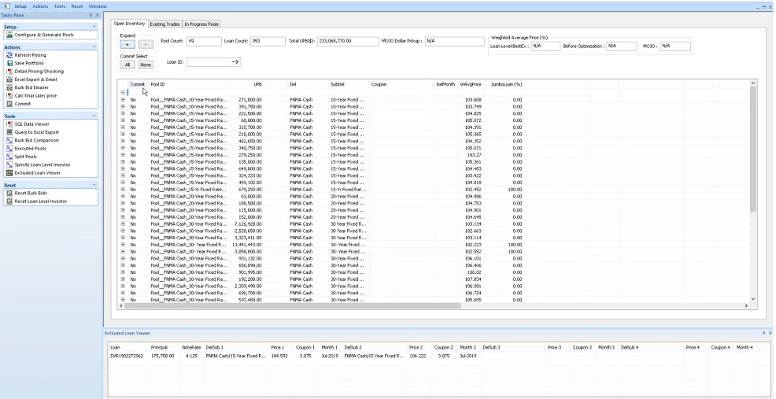This screenshot has width=776, height=399.
Task: Open Configure & Generate Pools icon
Action: 9,35
